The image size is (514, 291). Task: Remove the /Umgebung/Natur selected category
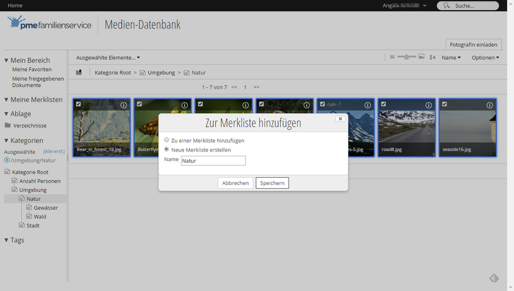(7, 160)
